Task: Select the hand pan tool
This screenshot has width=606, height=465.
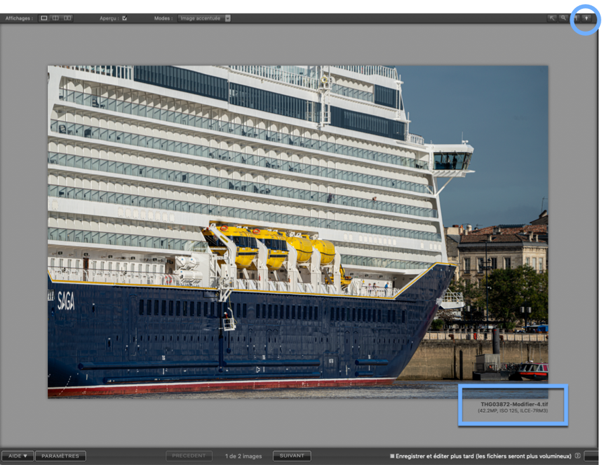Action: click(576, 18)
